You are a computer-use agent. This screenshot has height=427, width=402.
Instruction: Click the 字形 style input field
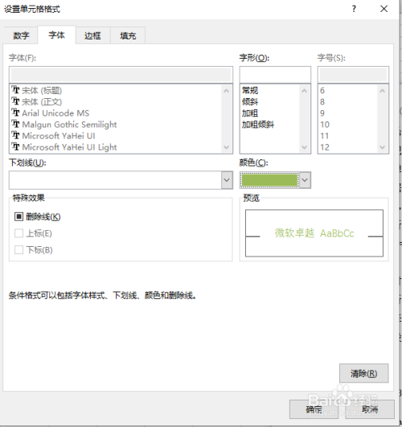point(275,74)
